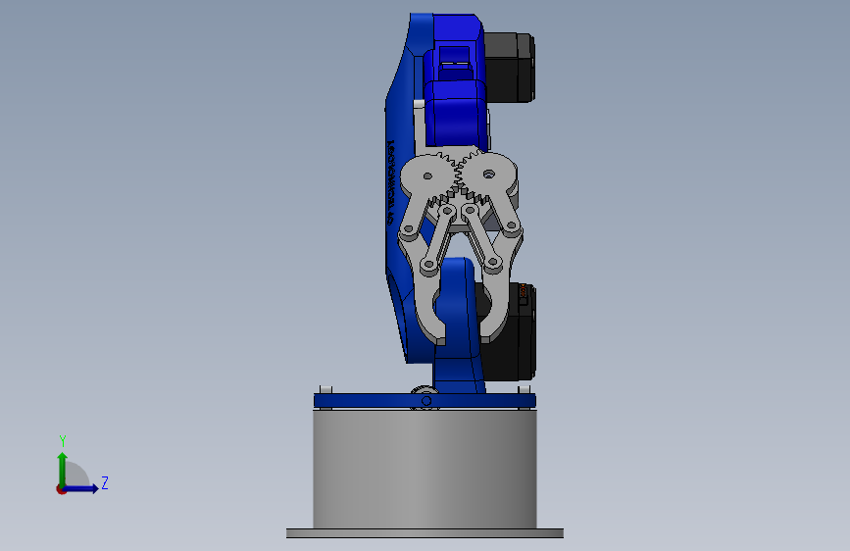This screenshot has width=850, height=551.
Task: Select the blue wrist housing at the top
Action: 454,81
